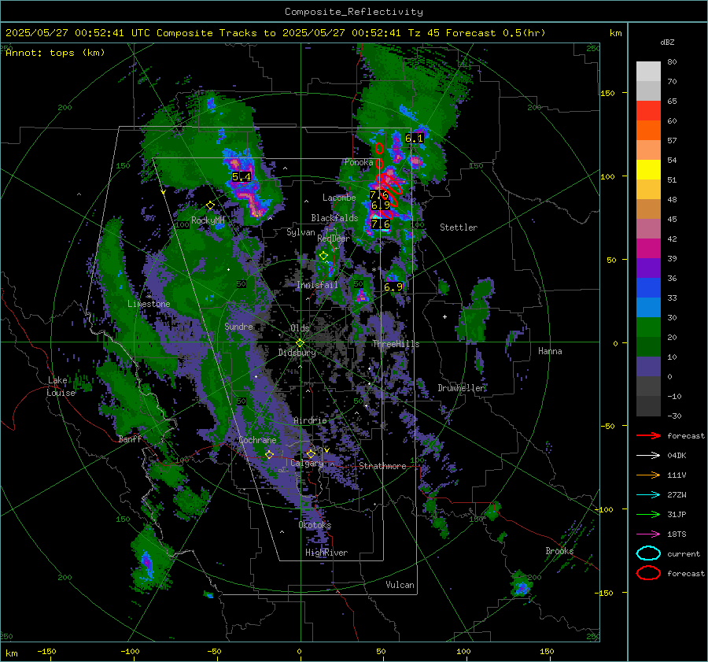Select the 6.9 storm top east of Innisfail
This screenshot has width=708, height=662.
393,287
